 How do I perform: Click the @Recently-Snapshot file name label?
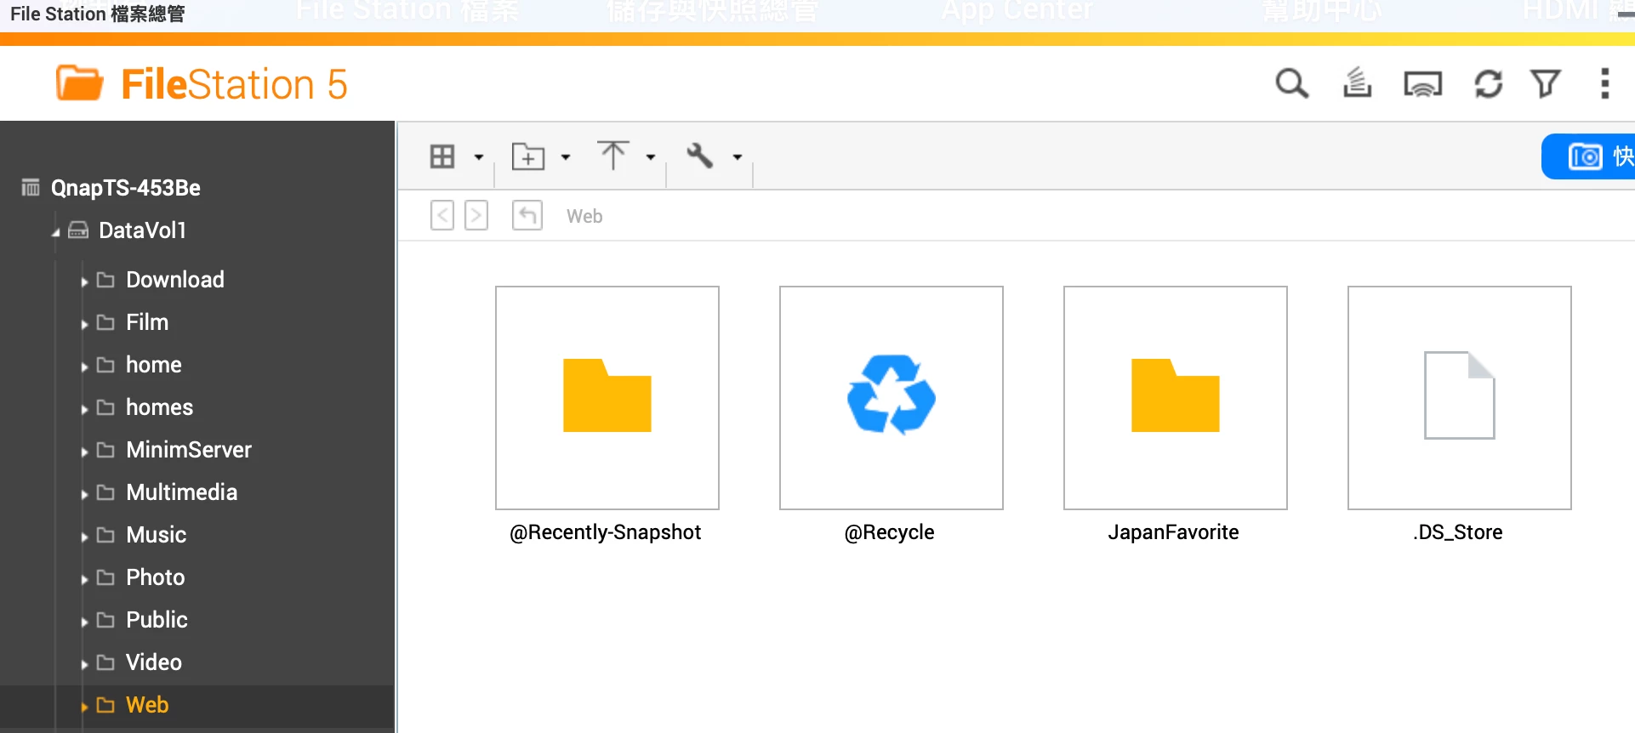tap(606, 532)
